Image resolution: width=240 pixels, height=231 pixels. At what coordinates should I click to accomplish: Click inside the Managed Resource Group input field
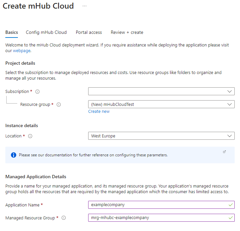coord(161,218)
